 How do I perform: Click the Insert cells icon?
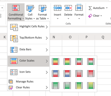coord(58,8)
